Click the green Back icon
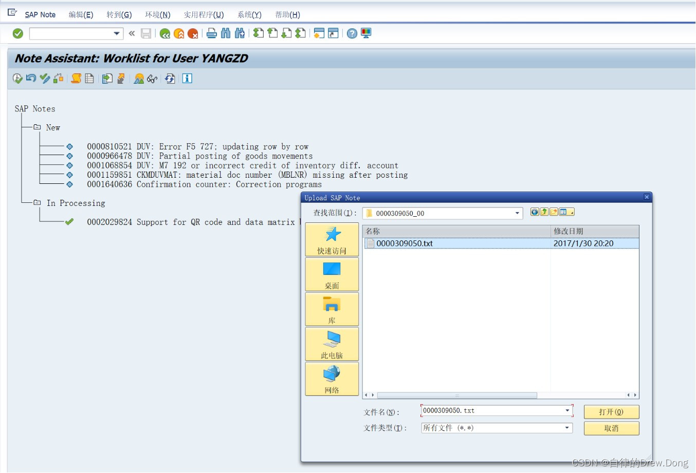 (164, 33)
